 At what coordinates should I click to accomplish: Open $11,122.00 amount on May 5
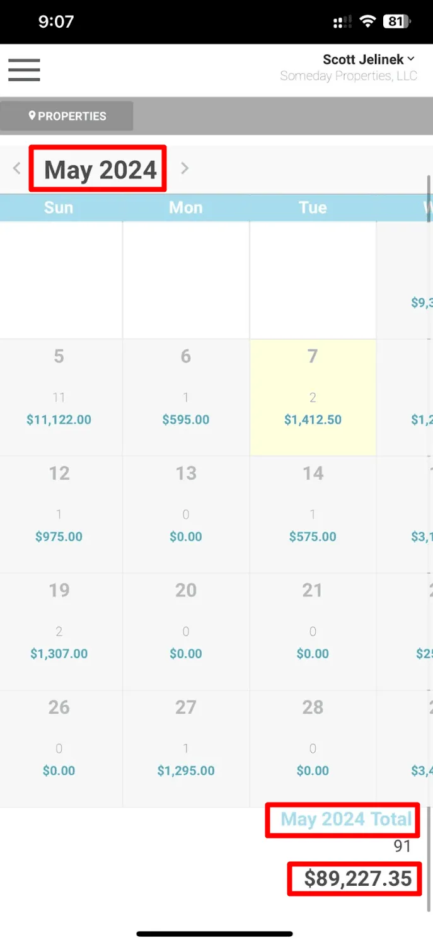coord(59,420)
